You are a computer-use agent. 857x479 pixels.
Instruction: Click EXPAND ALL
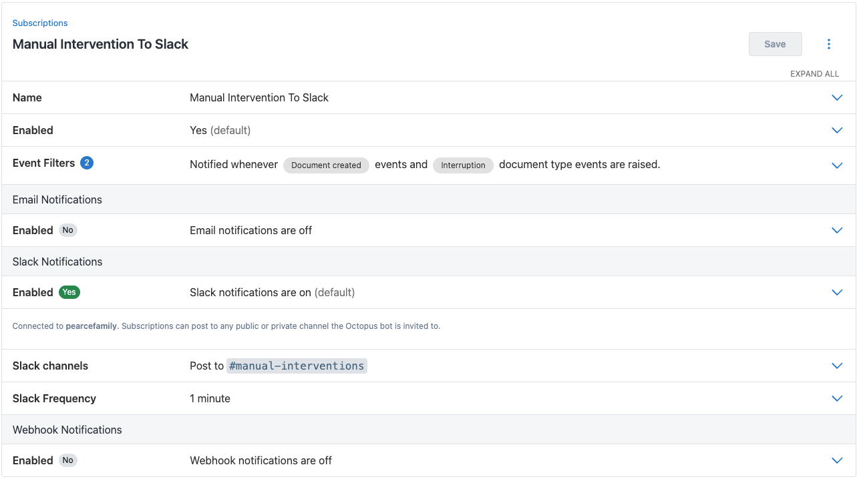(814, 74)
